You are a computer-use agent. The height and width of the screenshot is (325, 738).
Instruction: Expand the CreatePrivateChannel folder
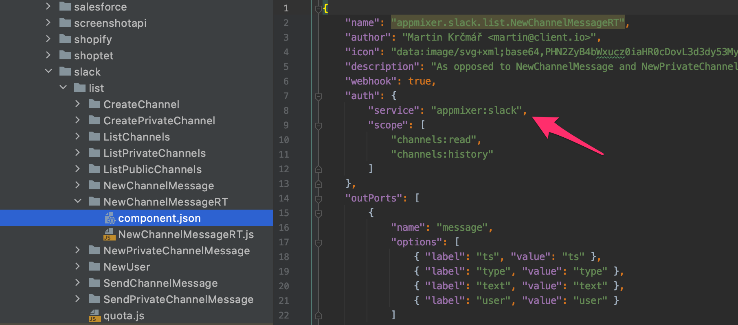pos(77,120)
